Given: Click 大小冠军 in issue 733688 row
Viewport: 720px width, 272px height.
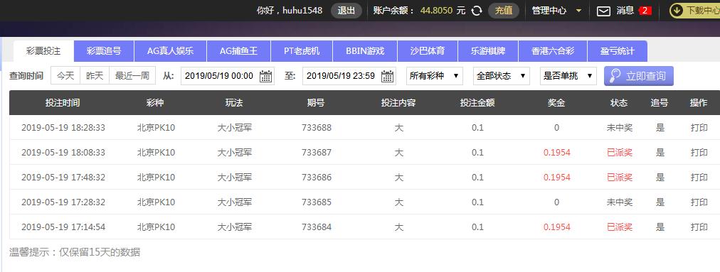Looking at the screenshot, I should coord(235,128).
